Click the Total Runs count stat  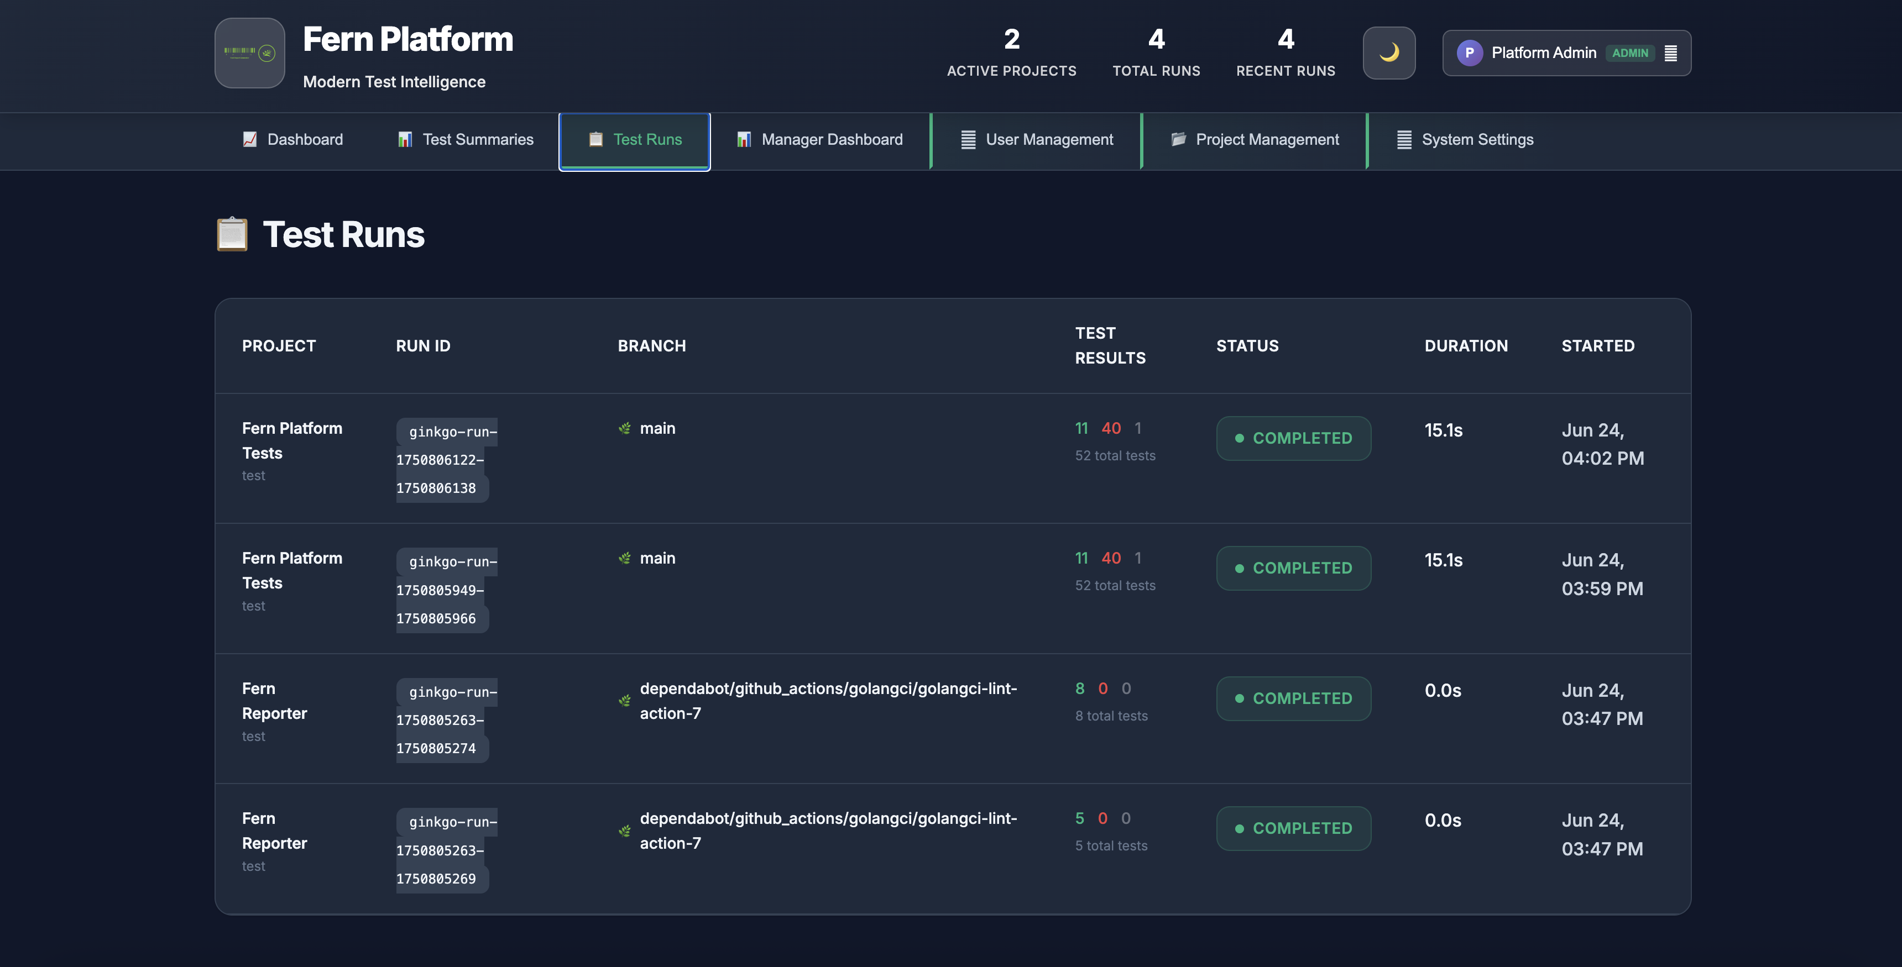pyautogui.click(x=1156, y=52)
